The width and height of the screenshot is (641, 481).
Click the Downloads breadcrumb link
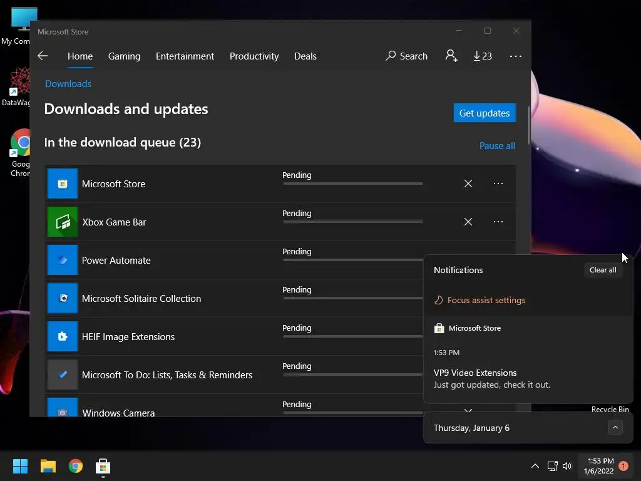[x=68, y=84]
